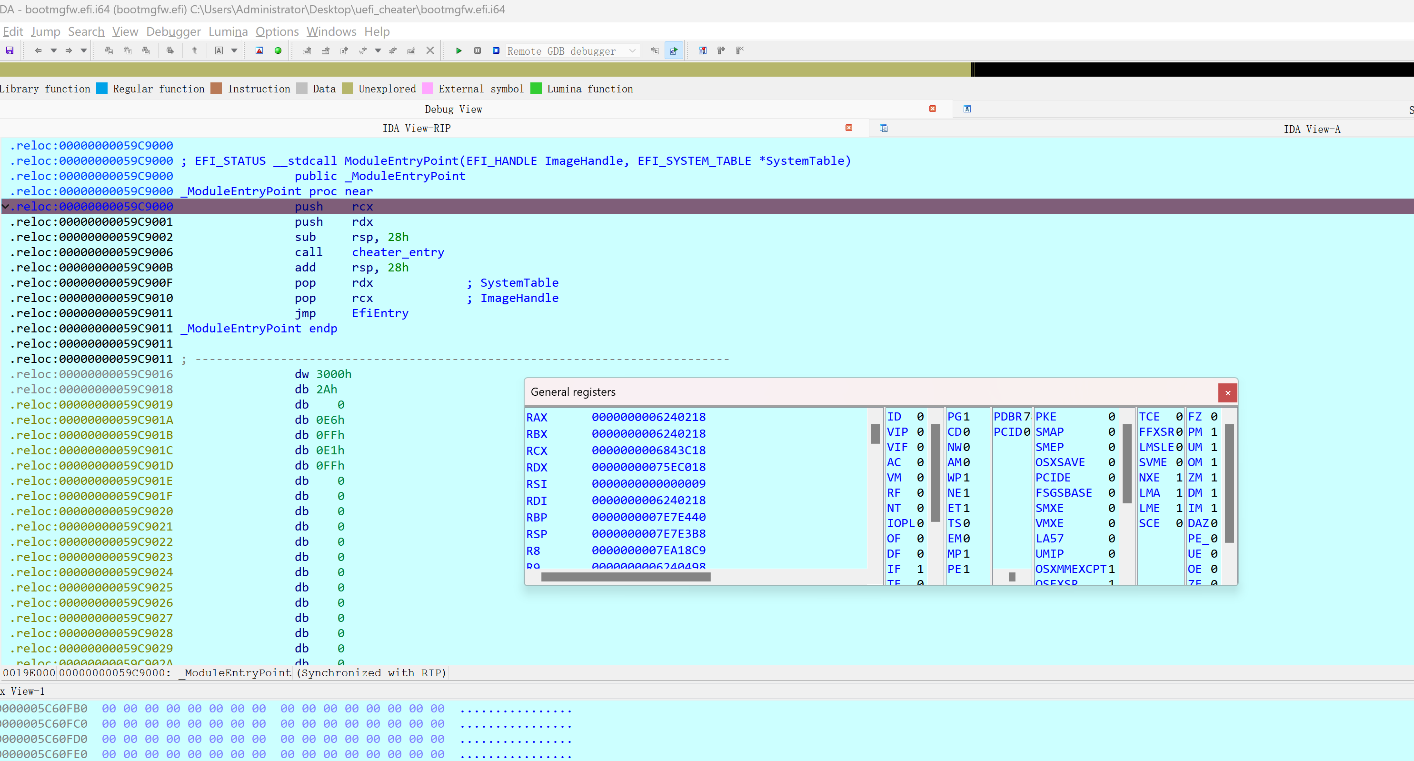Click the Regular function blue legend swatch
Screen dimensions: 1414x761
(x=101, y=89)
